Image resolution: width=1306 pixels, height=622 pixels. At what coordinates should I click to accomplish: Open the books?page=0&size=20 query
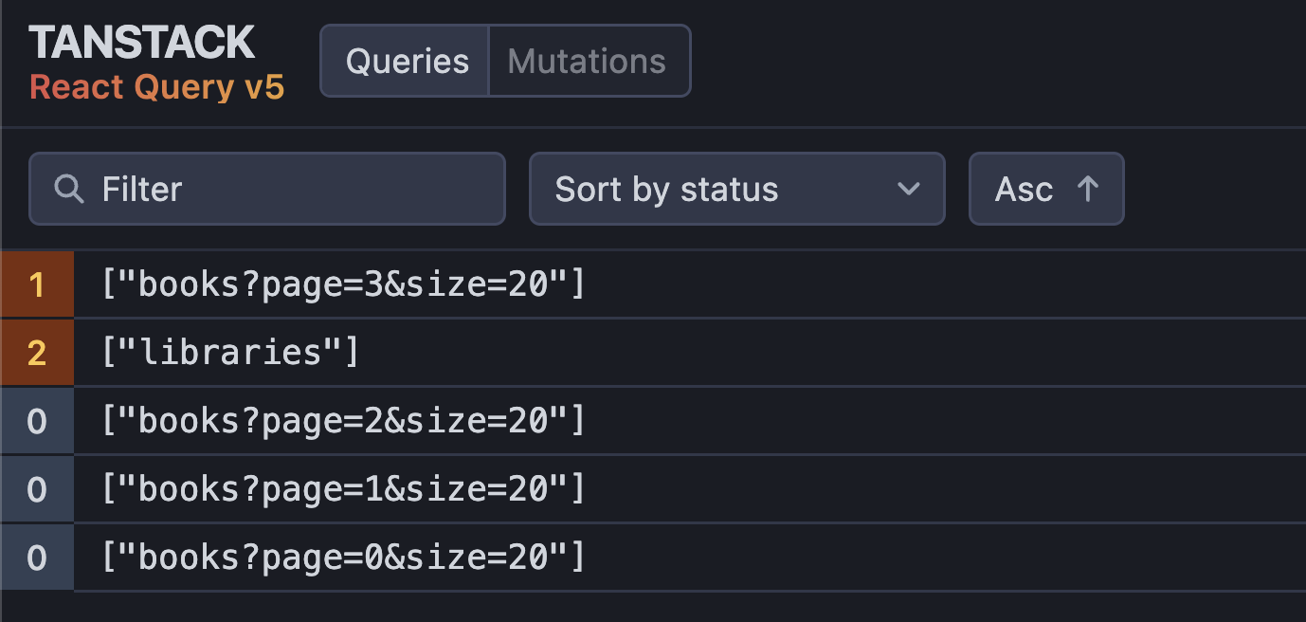click(343, 557)
